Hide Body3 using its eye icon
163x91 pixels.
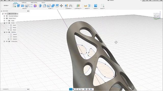point(9,30)
